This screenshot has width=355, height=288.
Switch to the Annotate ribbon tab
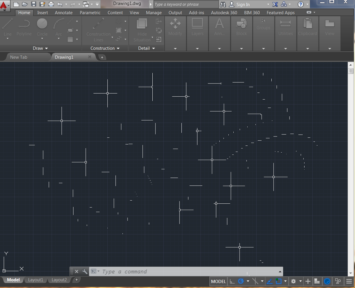click(63, 12)
